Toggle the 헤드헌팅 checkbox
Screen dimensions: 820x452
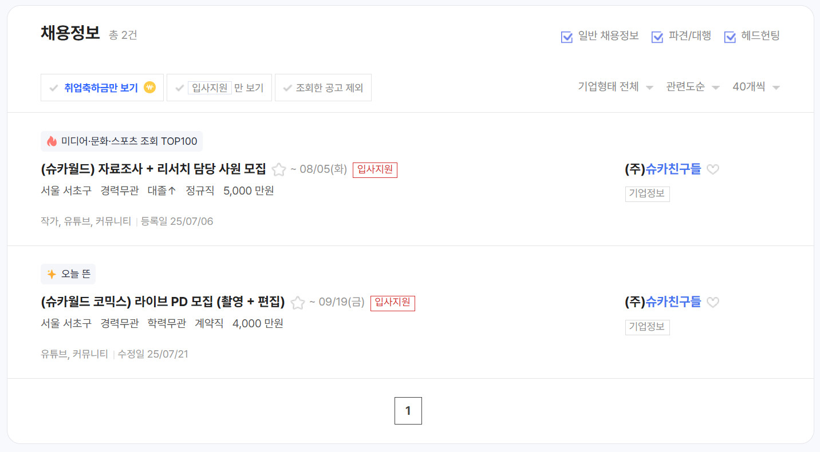coord(730,37)
